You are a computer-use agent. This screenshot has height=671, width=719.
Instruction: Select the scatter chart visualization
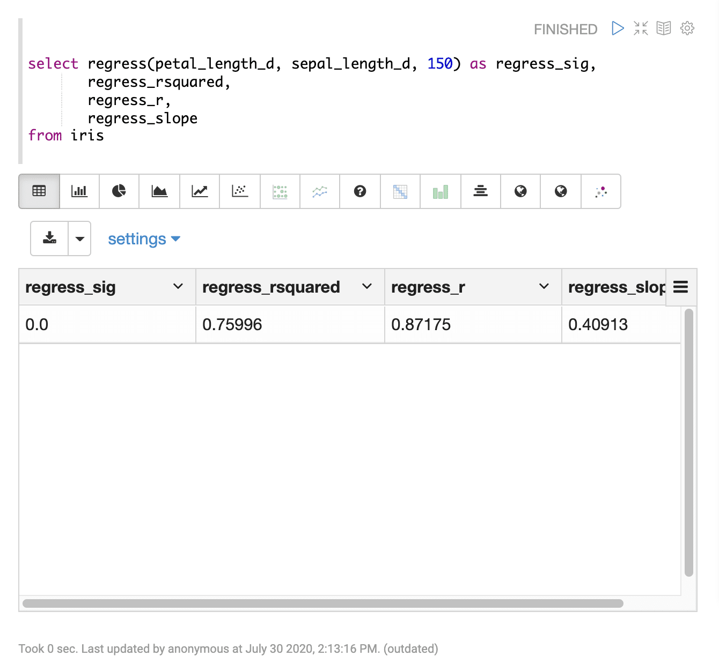(x=240, y=191)
